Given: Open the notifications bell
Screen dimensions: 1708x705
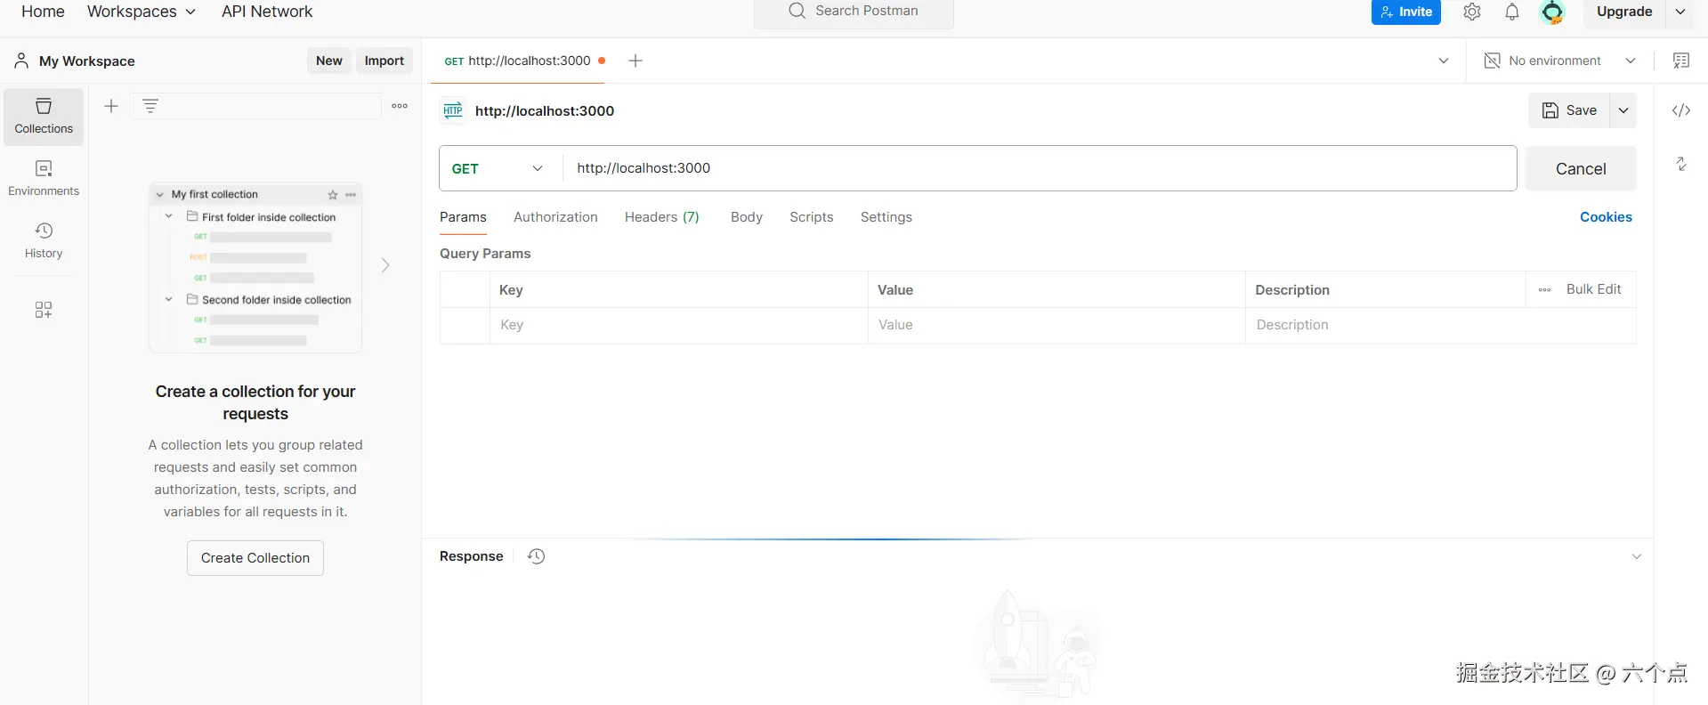Looking at the screenshot, I should click(1511, 12).
